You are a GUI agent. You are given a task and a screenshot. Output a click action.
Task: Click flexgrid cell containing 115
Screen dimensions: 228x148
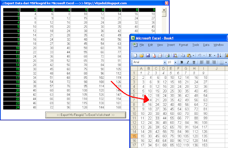[x=79, y=103]
